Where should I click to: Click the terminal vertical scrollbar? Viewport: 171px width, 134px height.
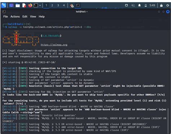[168, 121]
